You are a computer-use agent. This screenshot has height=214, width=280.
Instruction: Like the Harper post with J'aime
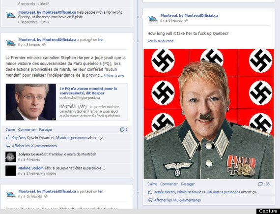pos(10,129)
